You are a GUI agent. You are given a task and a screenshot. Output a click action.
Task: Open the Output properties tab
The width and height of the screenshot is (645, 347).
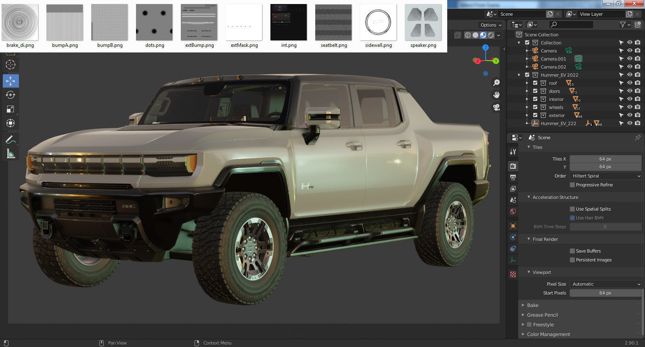point(513,177)
